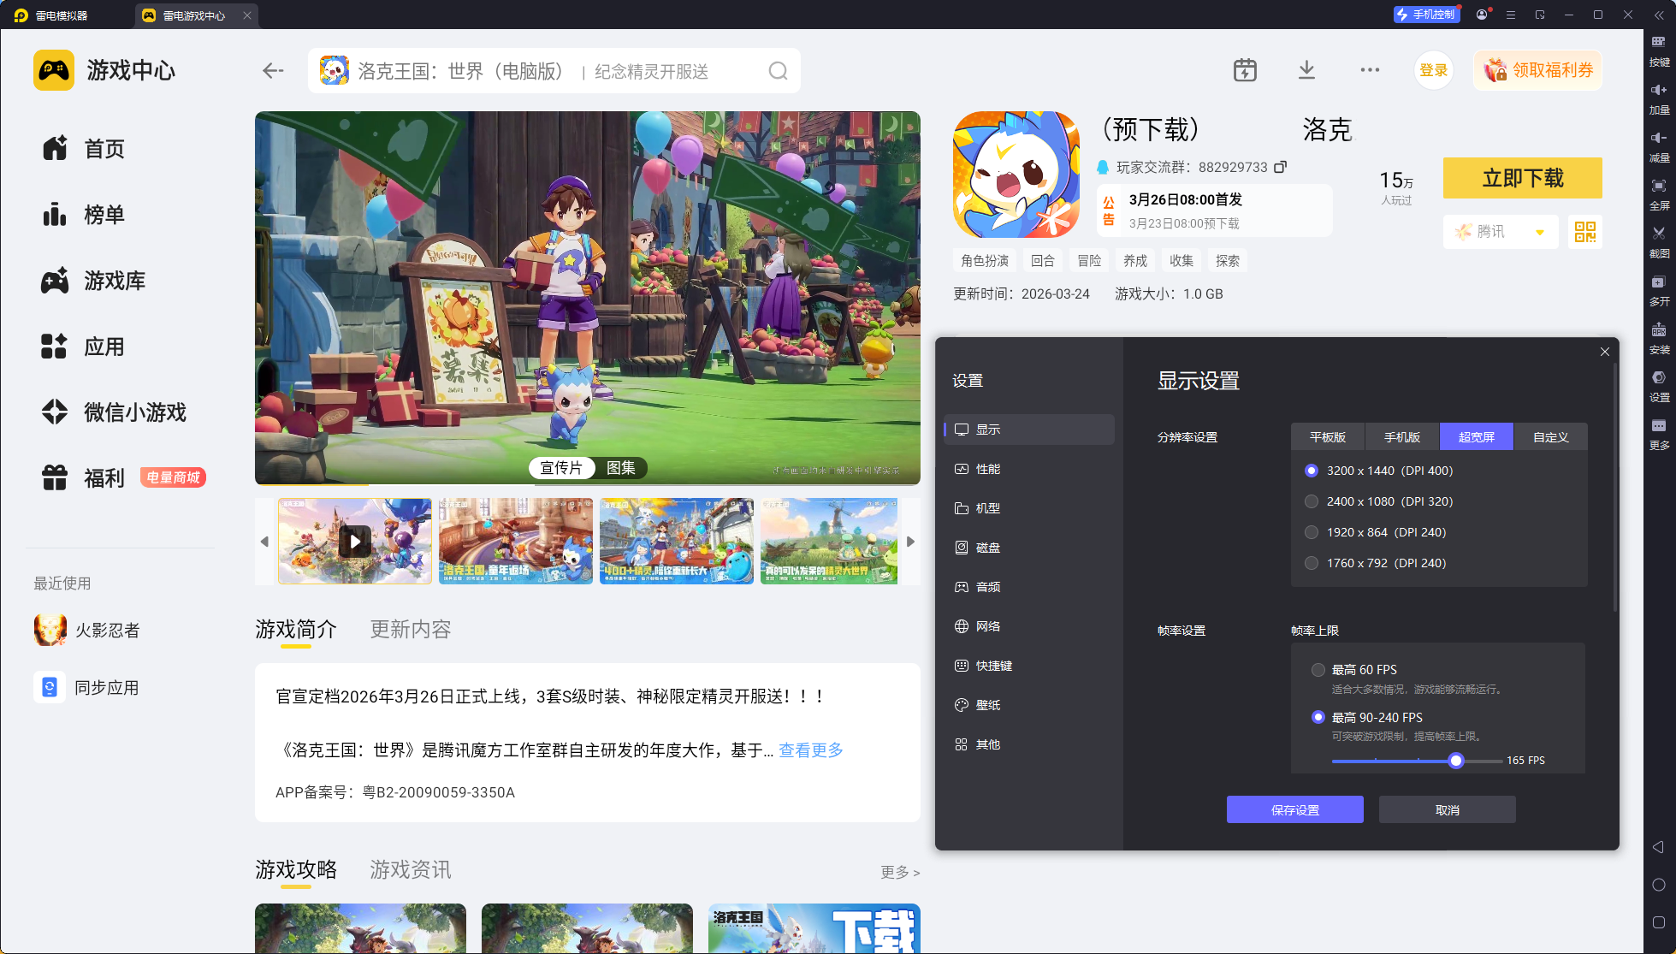Copy the player group number icon
The width and height of the screenshot is (1676, 954).
coord(1280,167)
